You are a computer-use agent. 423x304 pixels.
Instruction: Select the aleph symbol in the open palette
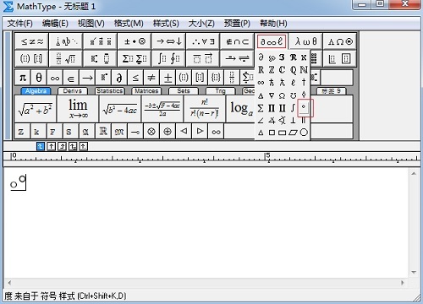(304, 57)
